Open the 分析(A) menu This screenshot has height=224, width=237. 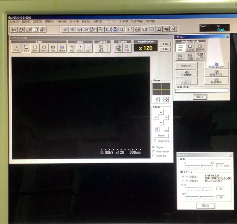[98, 21]
